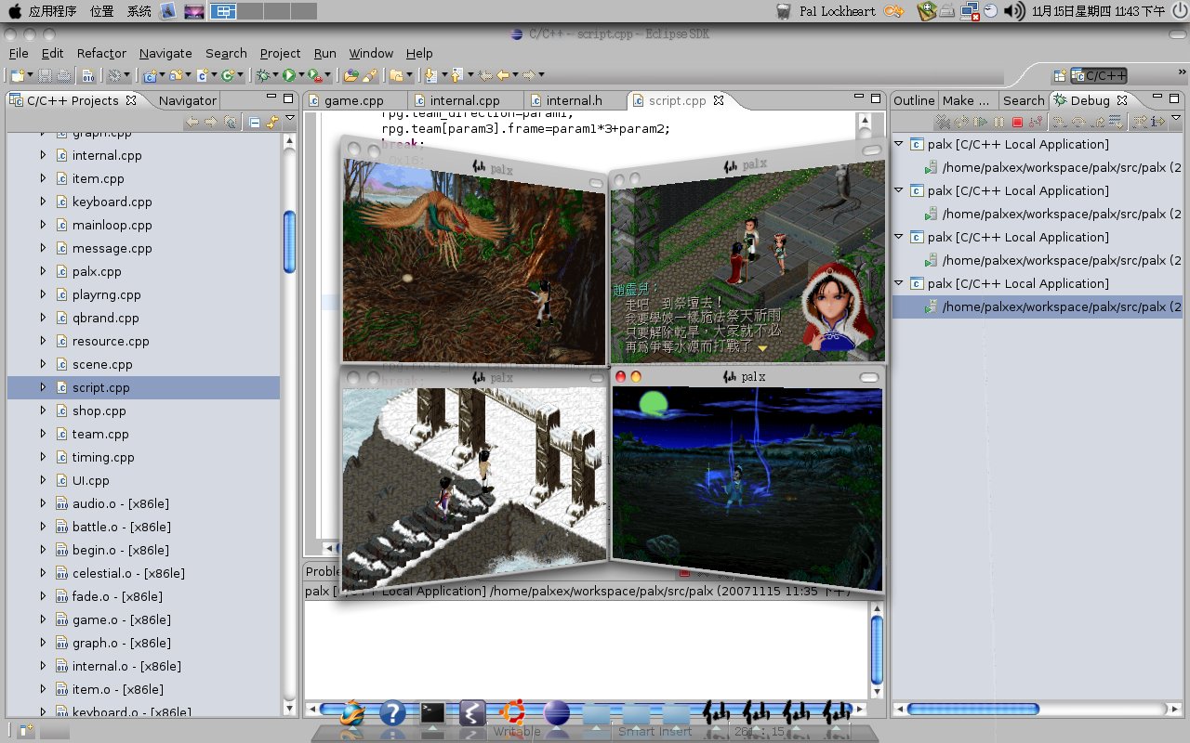
Task: Click the New wizard toolbar icon
Action: pos(17,75)
